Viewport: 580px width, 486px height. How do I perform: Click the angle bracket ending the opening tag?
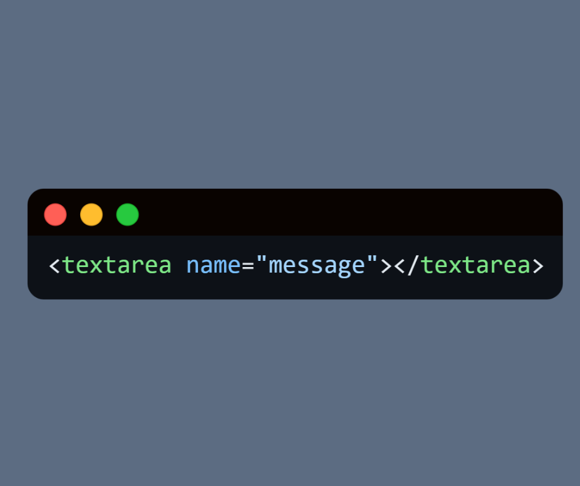pyautogui.click(x=386, y=266)
